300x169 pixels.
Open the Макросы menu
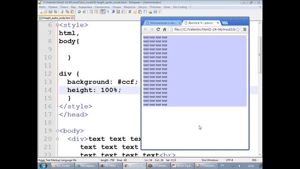click(x=129, y=7)
